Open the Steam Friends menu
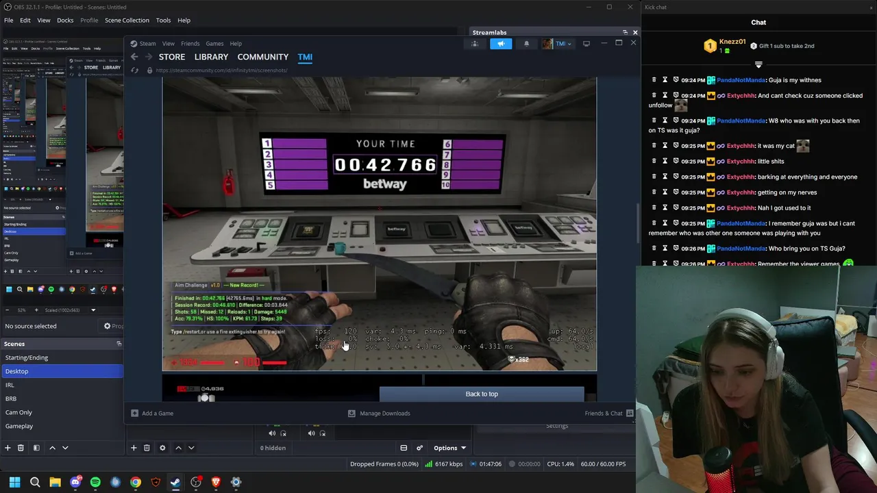Screen dimensions: 877x493 [190, 44]
